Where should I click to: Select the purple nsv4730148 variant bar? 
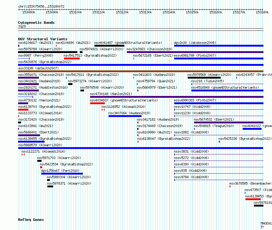tap(177, 97)
